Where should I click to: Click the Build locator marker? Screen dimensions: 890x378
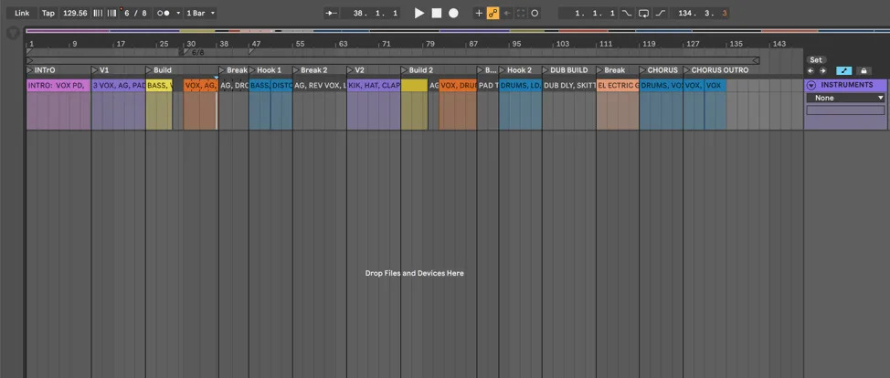[x=159, y=70]
